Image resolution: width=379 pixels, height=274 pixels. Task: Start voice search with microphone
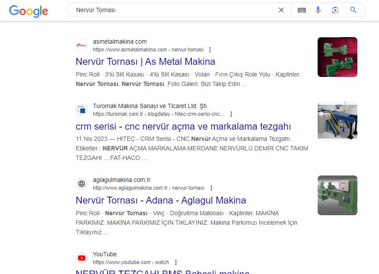click(318, 10)
